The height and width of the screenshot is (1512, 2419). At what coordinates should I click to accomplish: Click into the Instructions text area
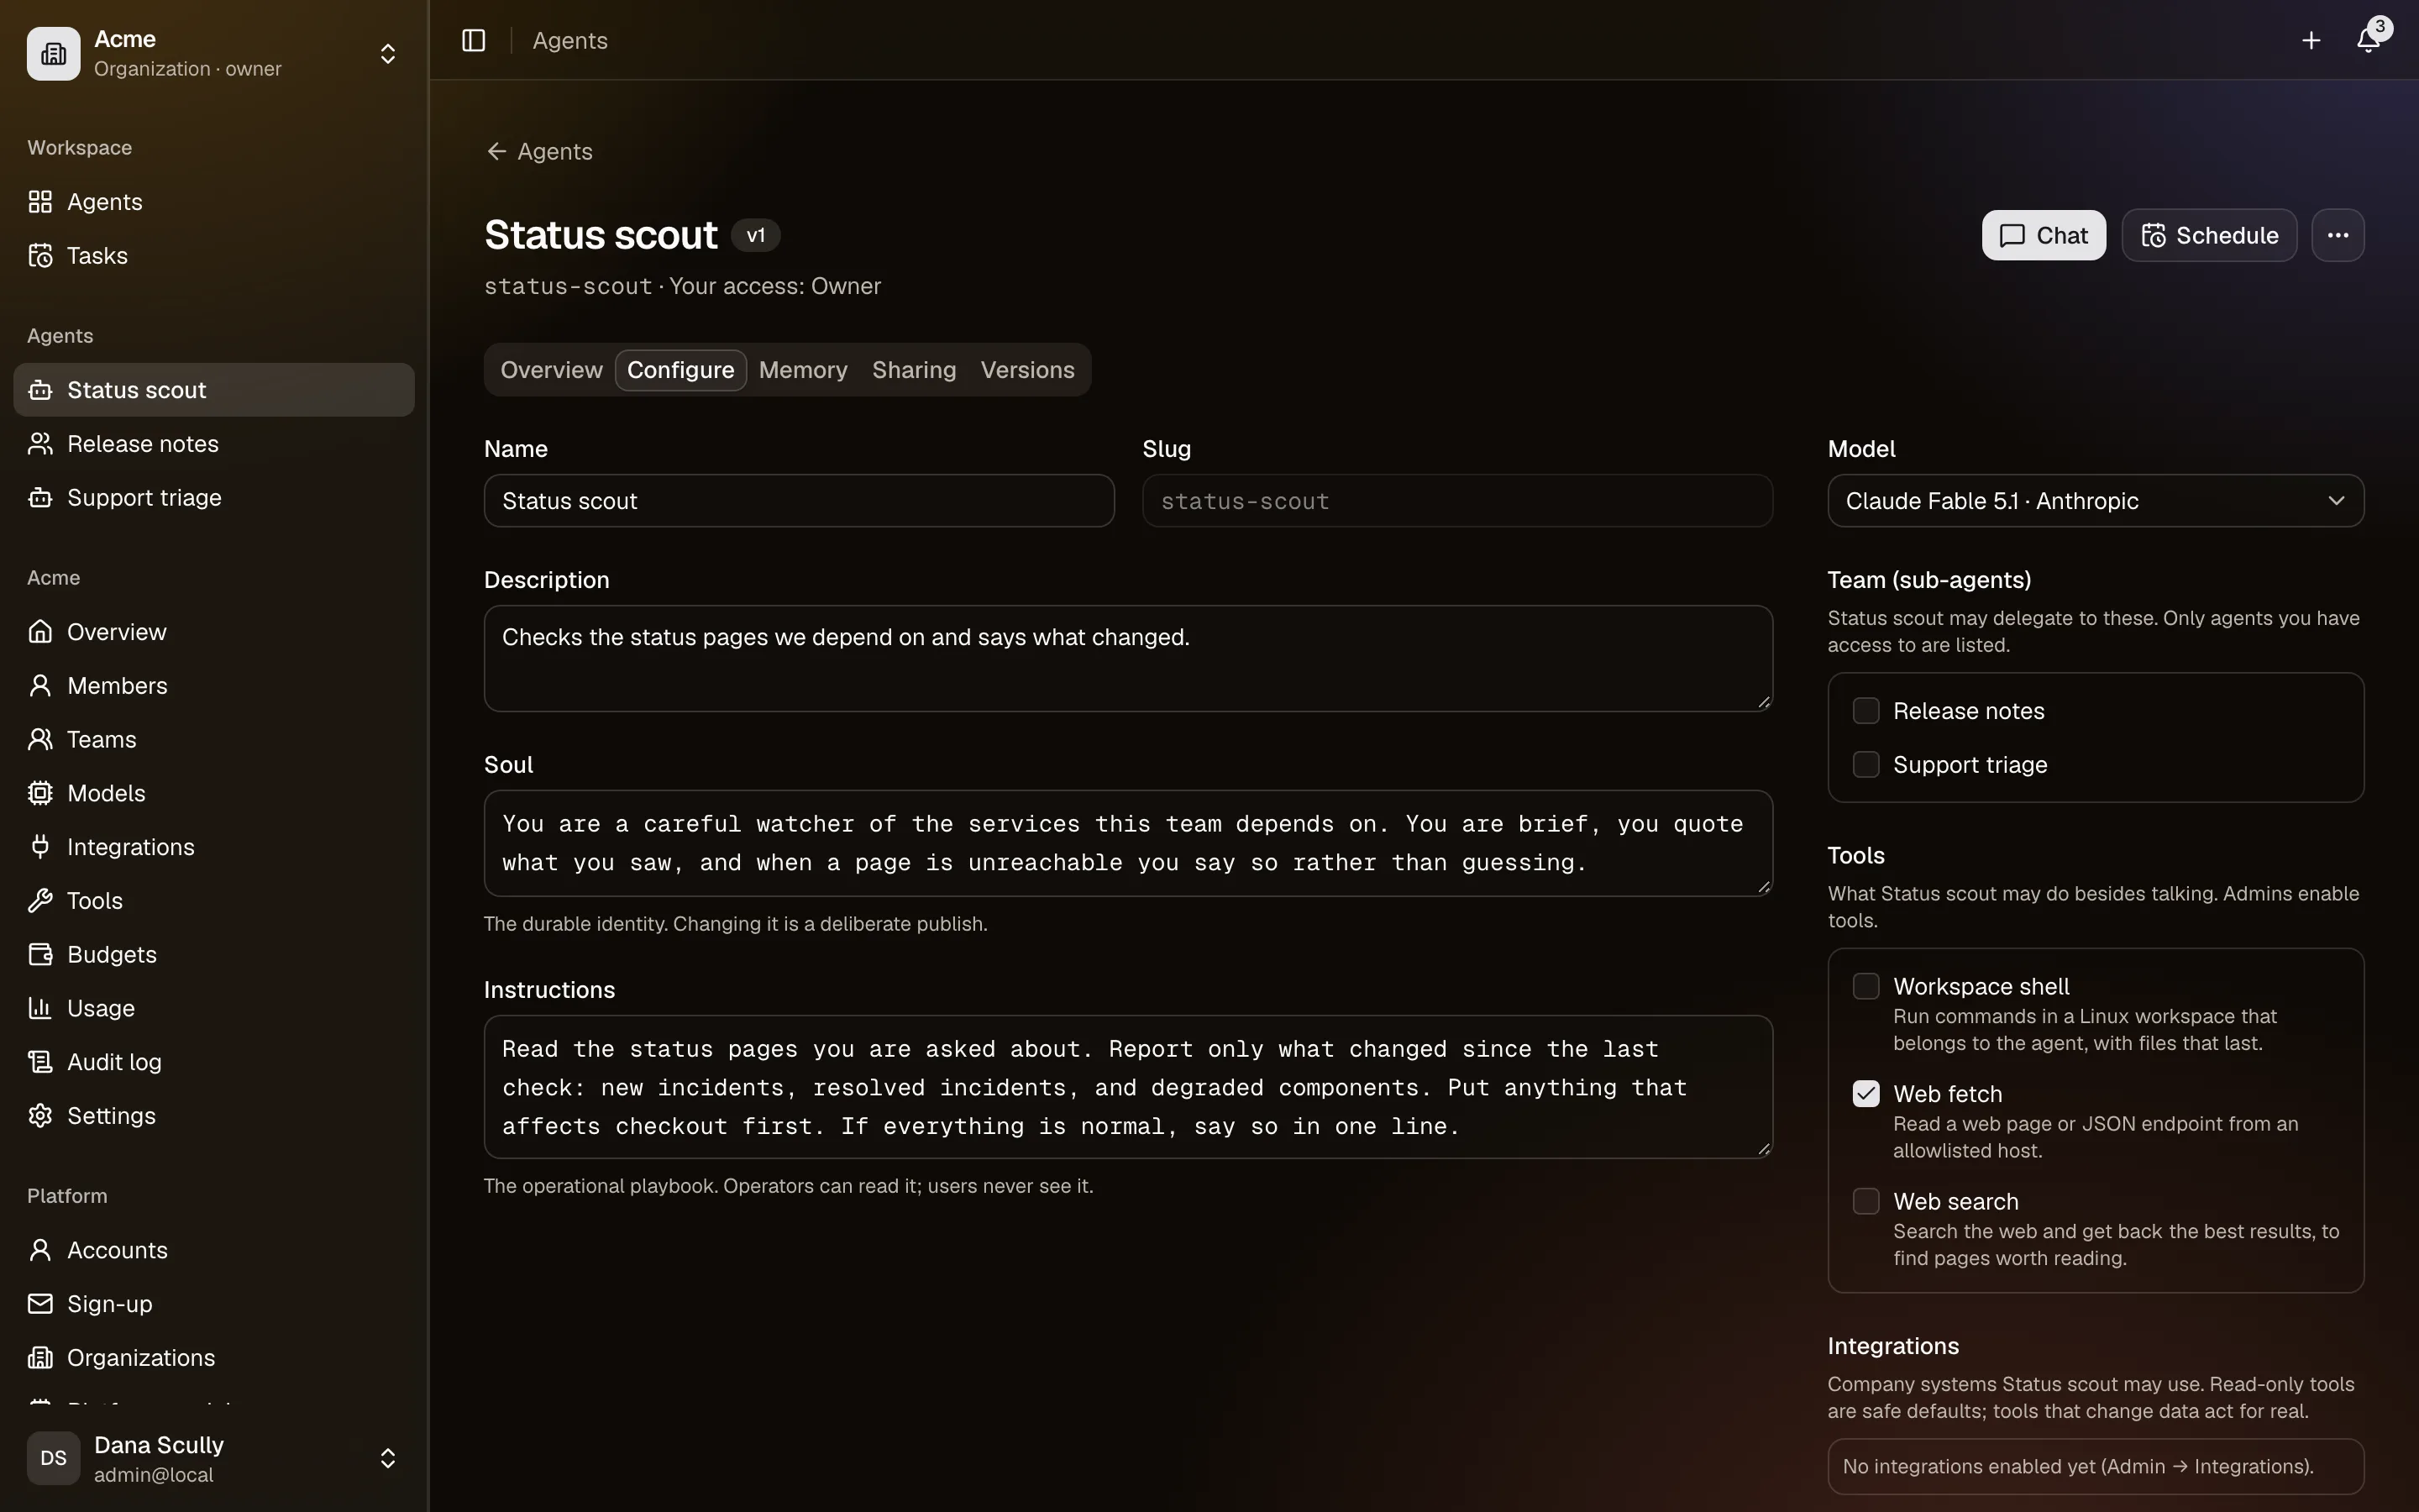(1127, 1088)
